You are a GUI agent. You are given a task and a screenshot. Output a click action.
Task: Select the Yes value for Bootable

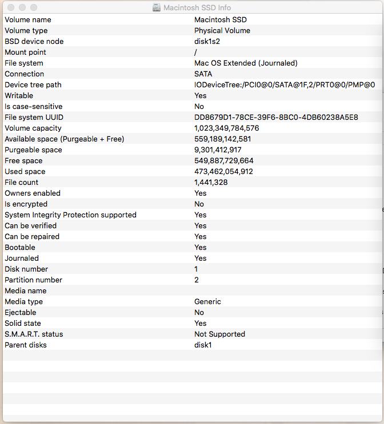[201, 247]
